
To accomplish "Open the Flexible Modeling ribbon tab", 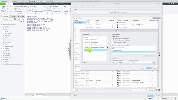I will click(52, 4).
